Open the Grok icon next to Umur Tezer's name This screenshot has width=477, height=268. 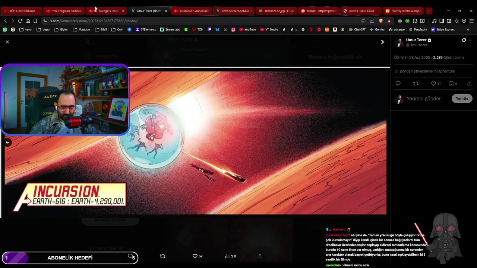coord(464,40)
